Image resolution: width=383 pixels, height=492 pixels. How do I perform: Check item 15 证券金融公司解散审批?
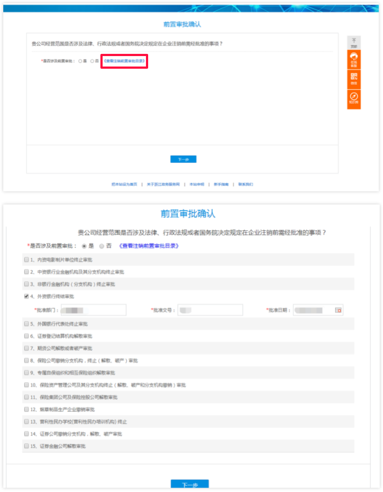click(x=27, y=446)
